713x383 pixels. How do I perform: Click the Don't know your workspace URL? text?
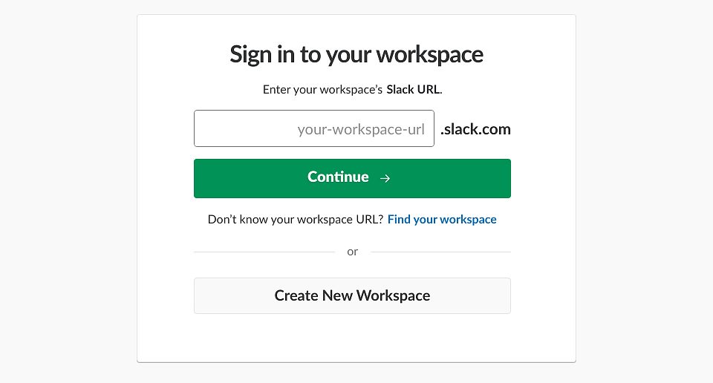click(296, 220)
